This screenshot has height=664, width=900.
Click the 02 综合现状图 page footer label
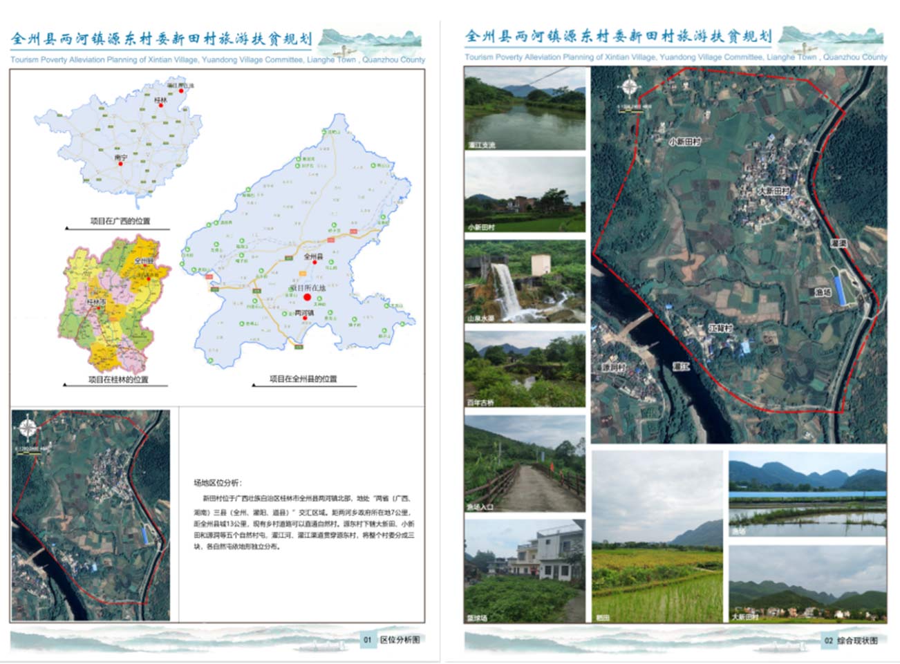click(x=850, y=641)
